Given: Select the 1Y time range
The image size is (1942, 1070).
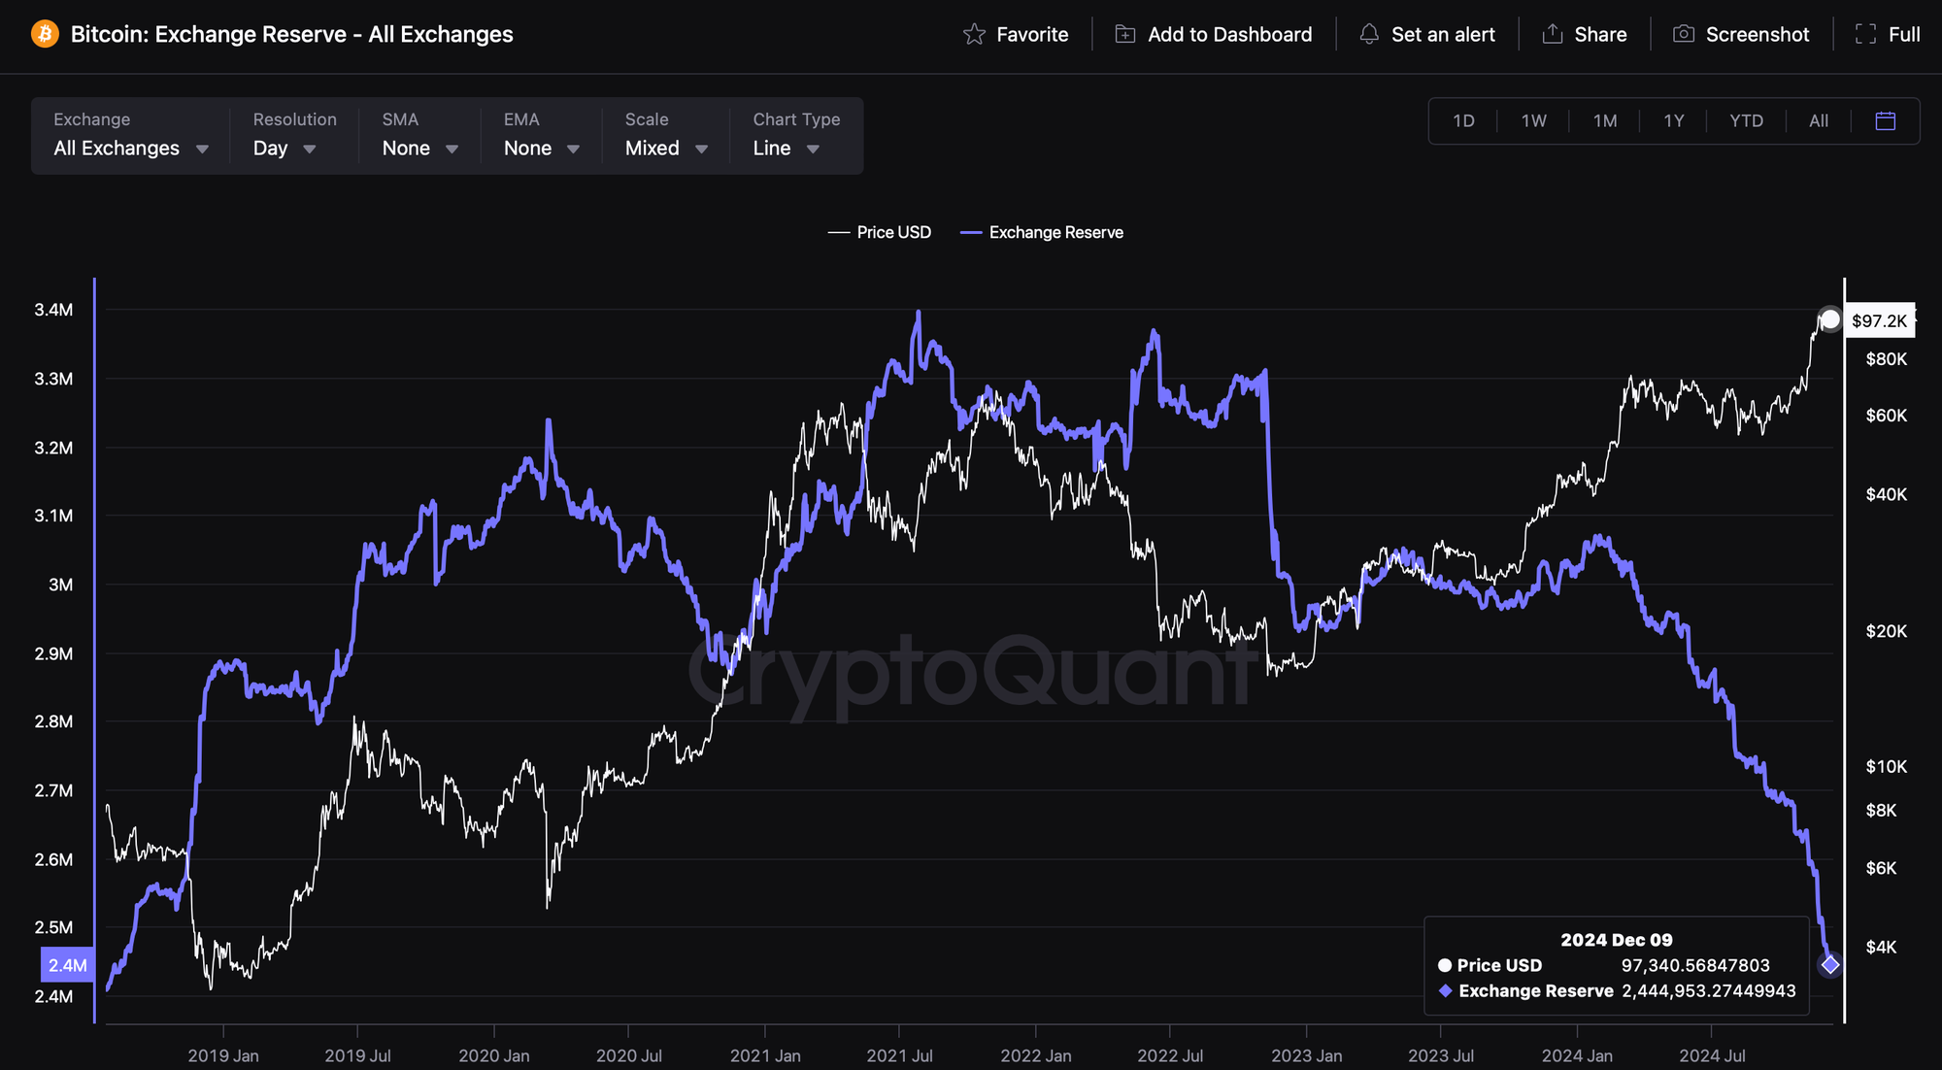Looking at the screenshot, I should click(1674, 121).
